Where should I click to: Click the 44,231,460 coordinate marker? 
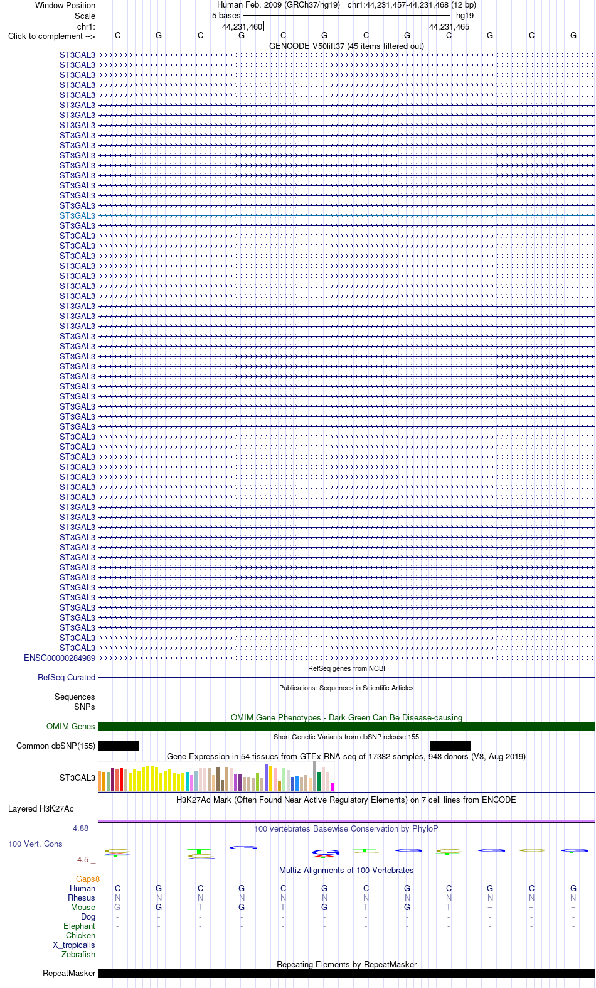tap(242, 26)
